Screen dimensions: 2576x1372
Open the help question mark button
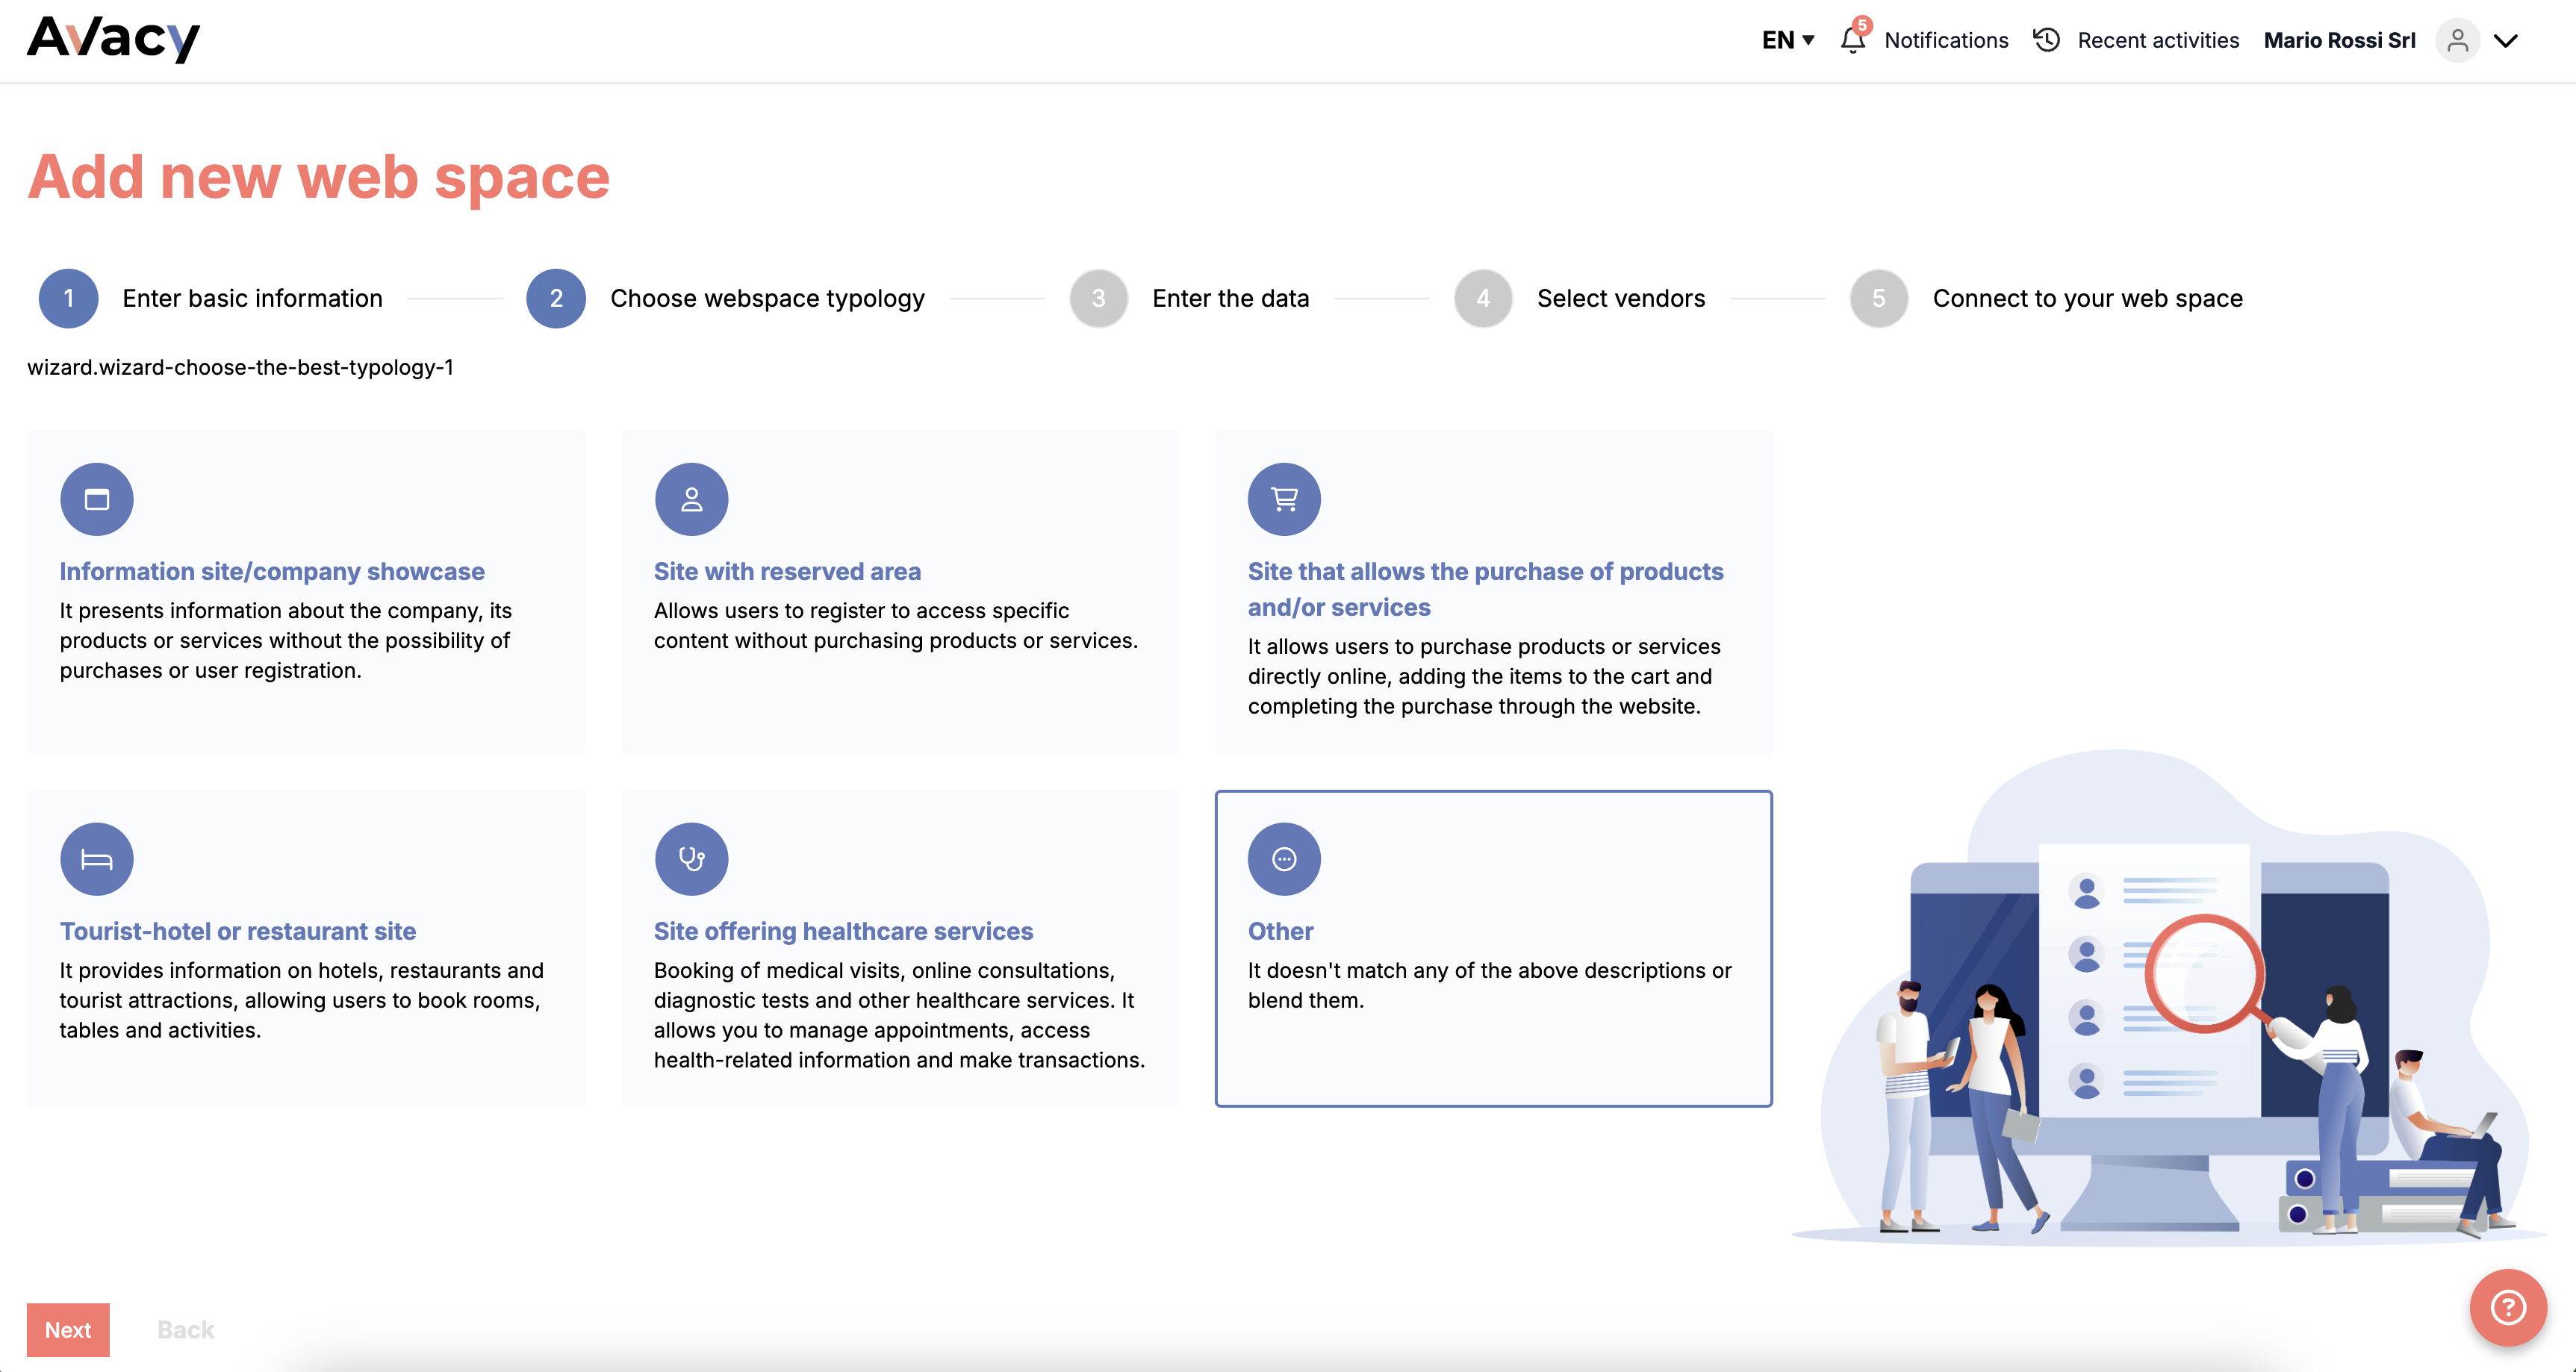pyautogui.click(x=2507, y=1307)
